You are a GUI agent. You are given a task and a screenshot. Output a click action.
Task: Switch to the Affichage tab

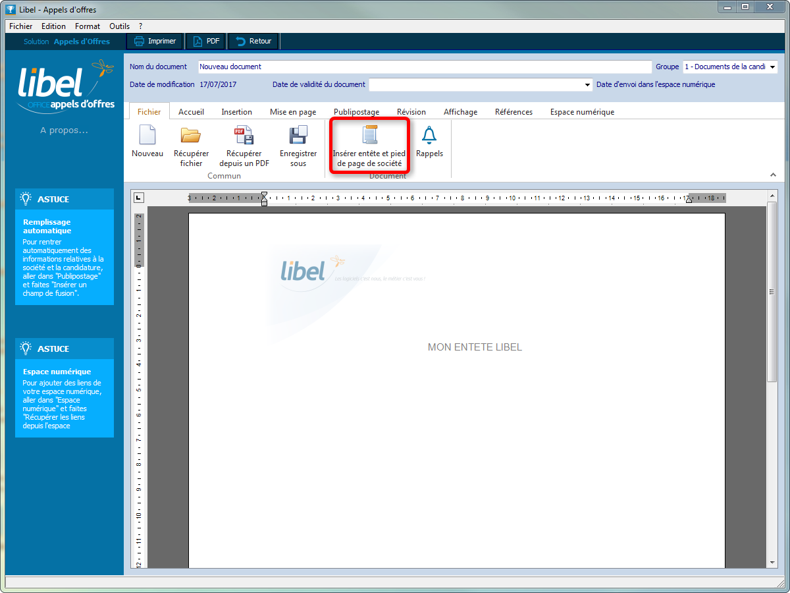click(x=460, y=112)
